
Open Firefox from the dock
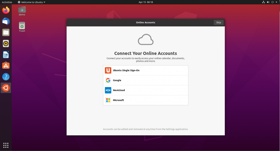(6, 10)
